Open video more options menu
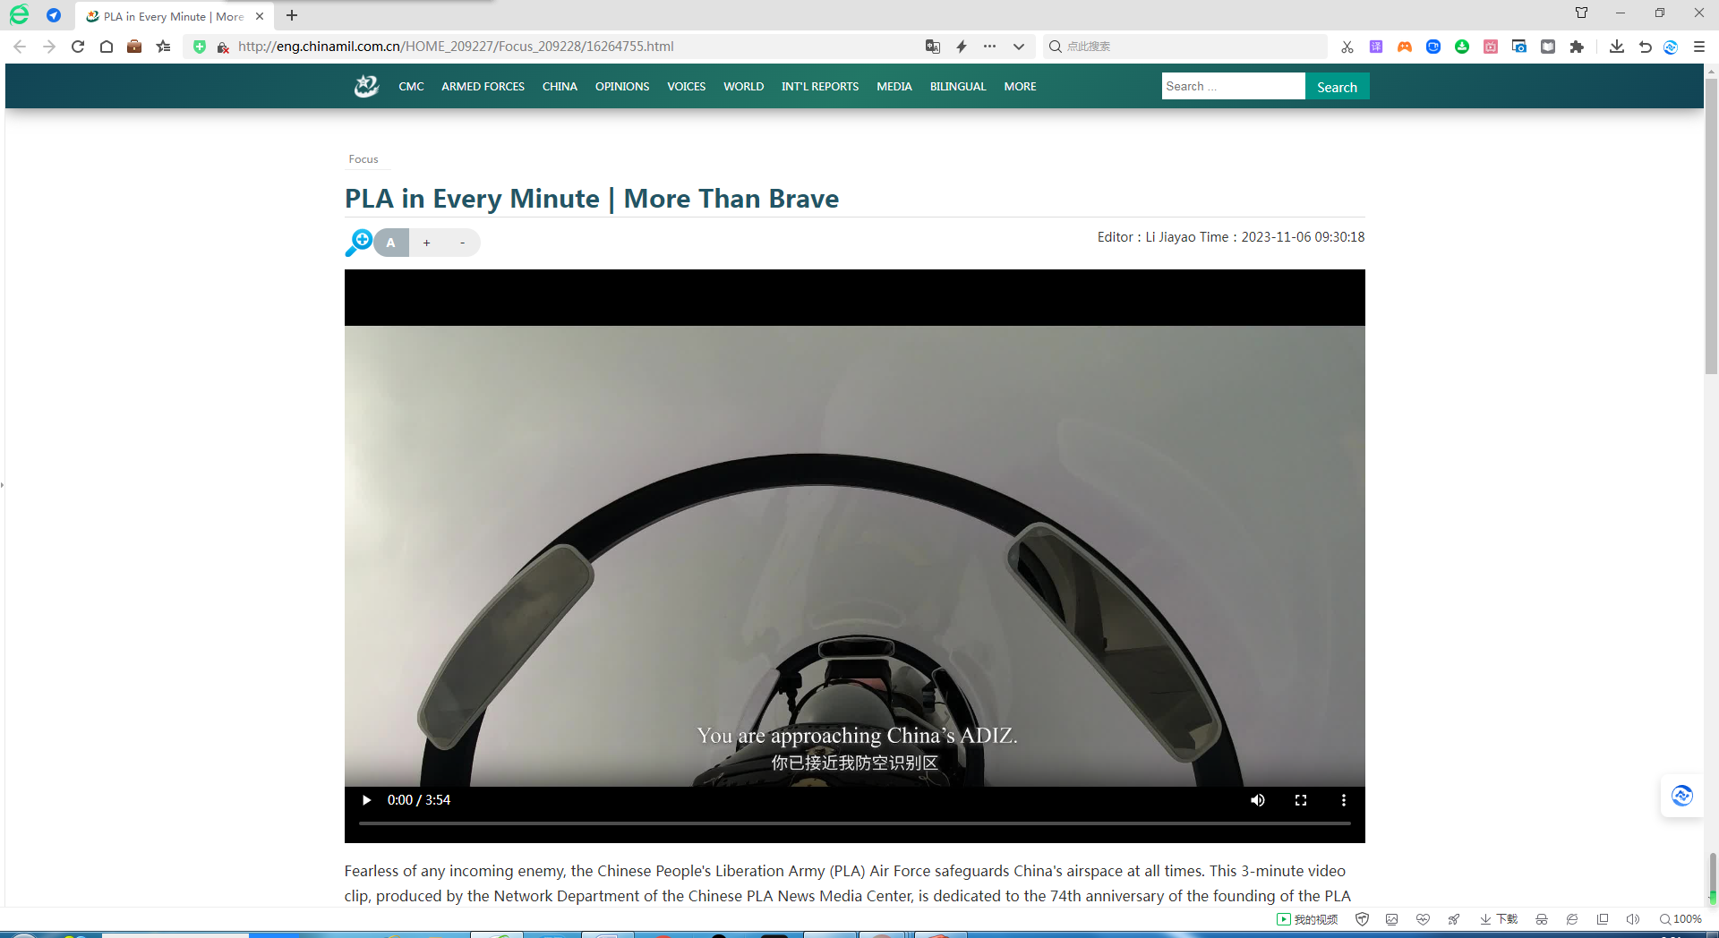The width and height of the screenshot is (1719, 938). (x=1343, y=800)
